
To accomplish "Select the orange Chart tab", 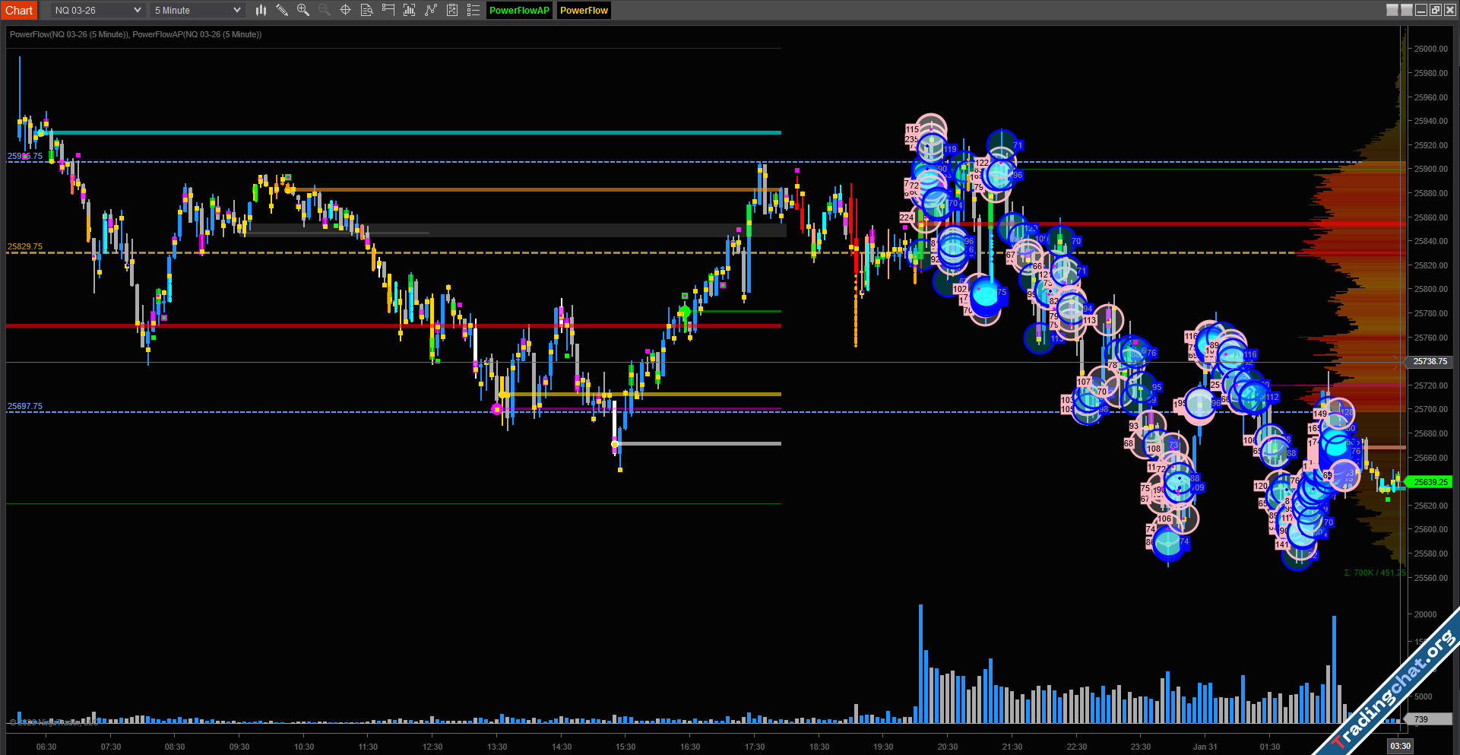I will (19, 10).
